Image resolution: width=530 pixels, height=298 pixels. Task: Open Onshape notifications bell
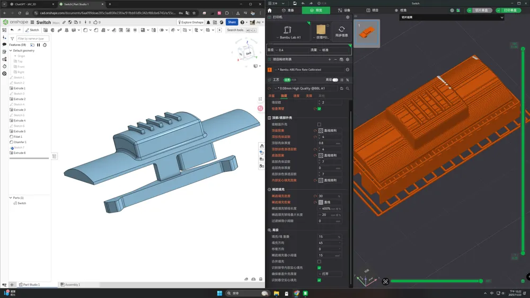(208, 22)
